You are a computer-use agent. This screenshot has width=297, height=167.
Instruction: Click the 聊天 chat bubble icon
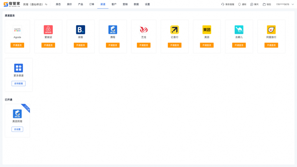click(x=252, y=4)
